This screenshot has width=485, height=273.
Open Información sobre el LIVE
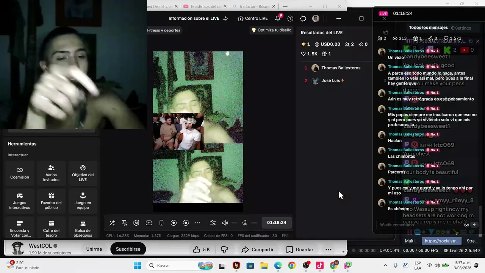[x=198, y=19]
